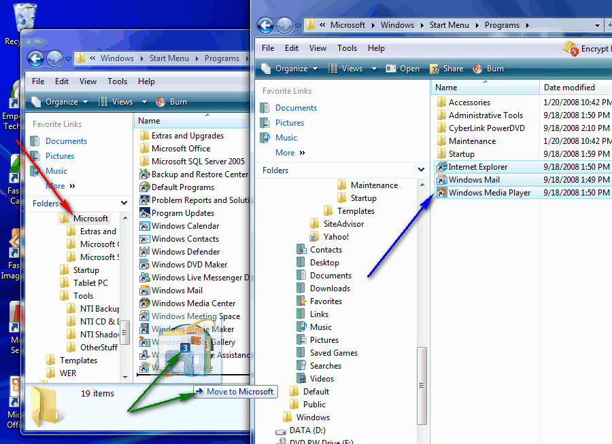The height and width of the screenshot is (444, 612).
Task: Select Downloads in right folder tree
Action: tap(324, 289)
